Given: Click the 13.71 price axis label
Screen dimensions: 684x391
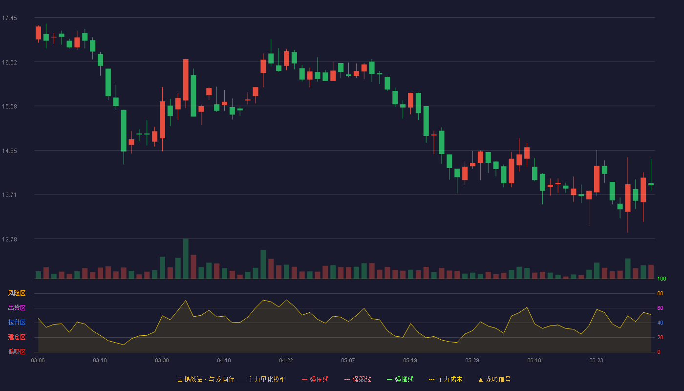Looking at the screenshot, I should click(9, 195).
